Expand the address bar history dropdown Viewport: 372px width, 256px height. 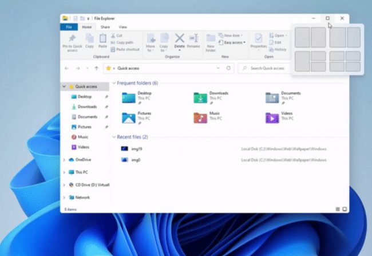(x=218, y=68)
